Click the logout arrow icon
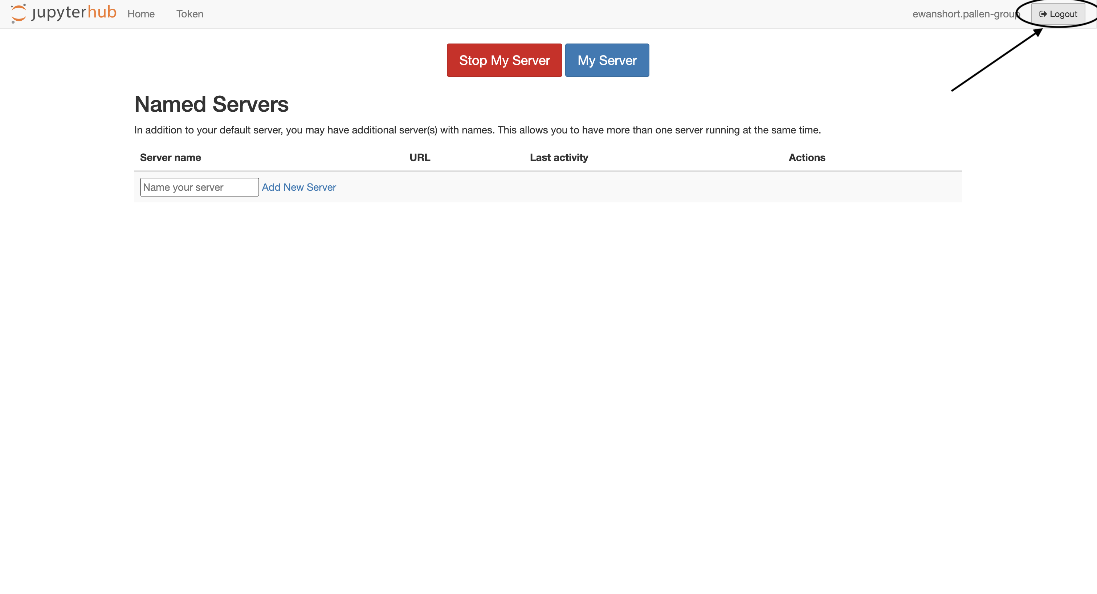Viewport: 1097px width, 594px height. point(1043,14)
